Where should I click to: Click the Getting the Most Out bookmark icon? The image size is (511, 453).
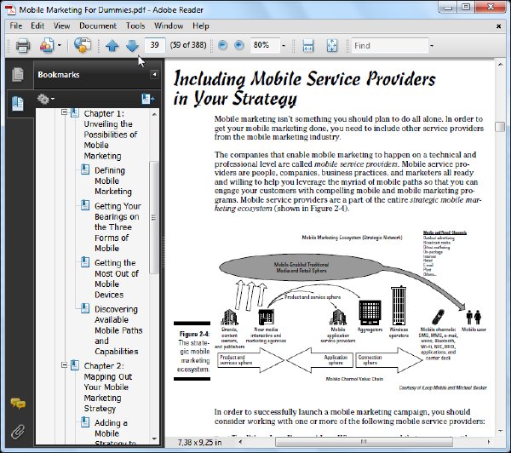(x=85, y=261)
